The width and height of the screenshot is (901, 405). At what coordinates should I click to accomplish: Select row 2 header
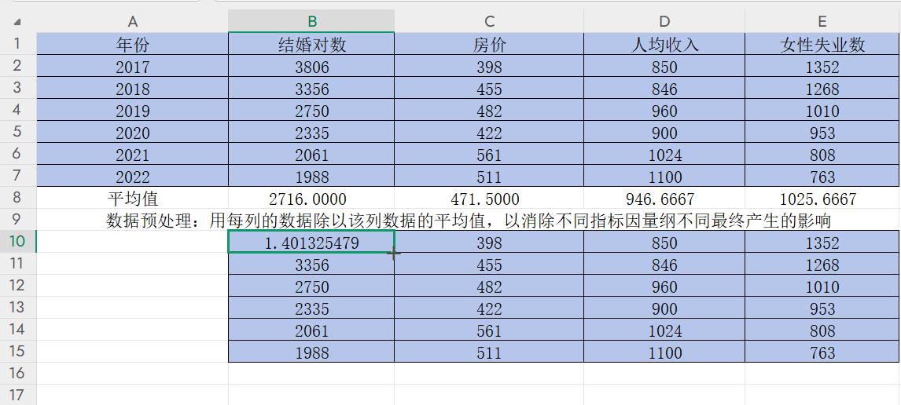pyautogui.click(x=18, y=65)
